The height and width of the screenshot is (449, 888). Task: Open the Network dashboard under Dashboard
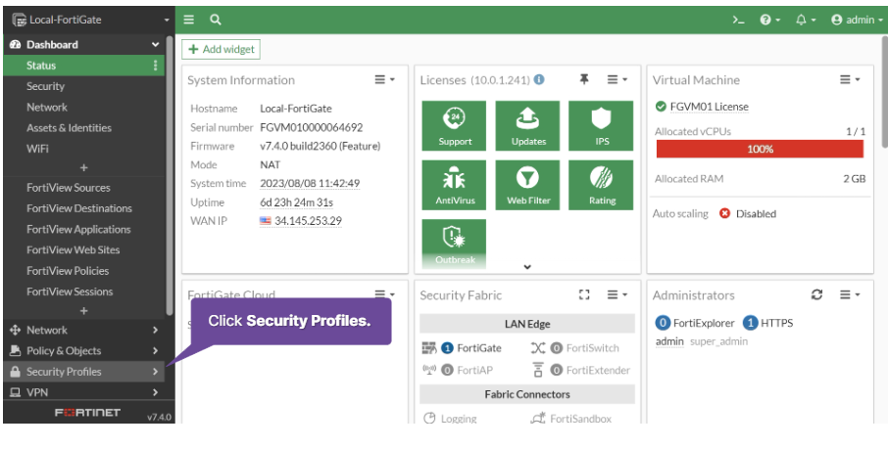click(46, 108)
